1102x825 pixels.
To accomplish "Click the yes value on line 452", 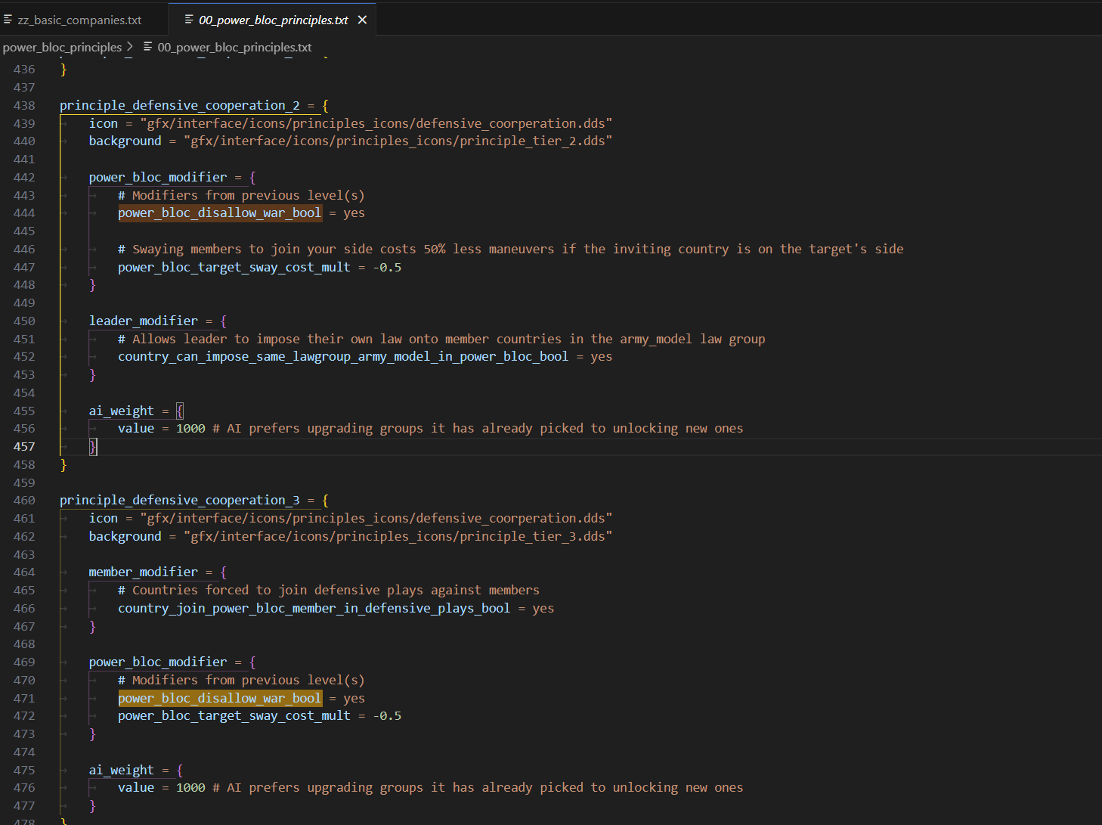I will (602, 356).
